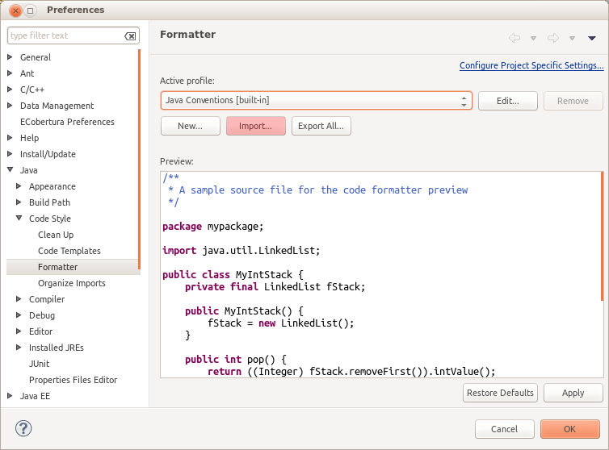609x450 pixels.
Task: Collapse the Java tree node
Action: coord(10,170)
